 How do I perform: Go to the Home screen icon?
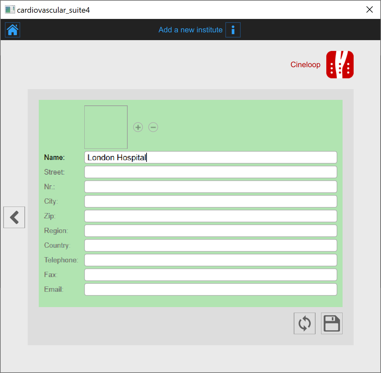pyautogui.click(x=13, y=30)
